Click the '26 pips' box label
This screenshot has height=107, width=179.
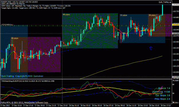pos(152,15)
